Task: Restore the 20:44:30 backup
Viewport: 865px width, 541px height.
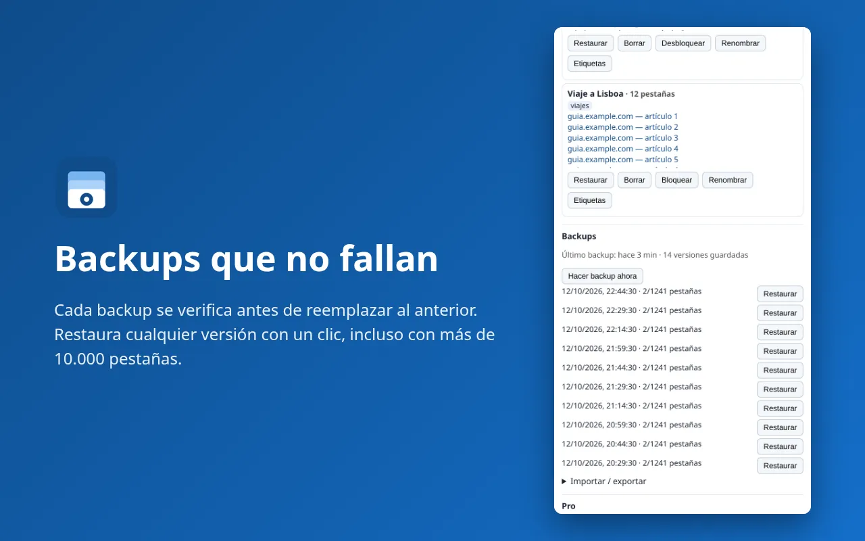Action: (x=780, y=446)
